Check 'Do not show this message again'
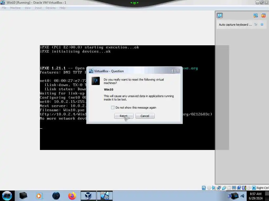This screenshot has height=201, width=269. point(113,108)
